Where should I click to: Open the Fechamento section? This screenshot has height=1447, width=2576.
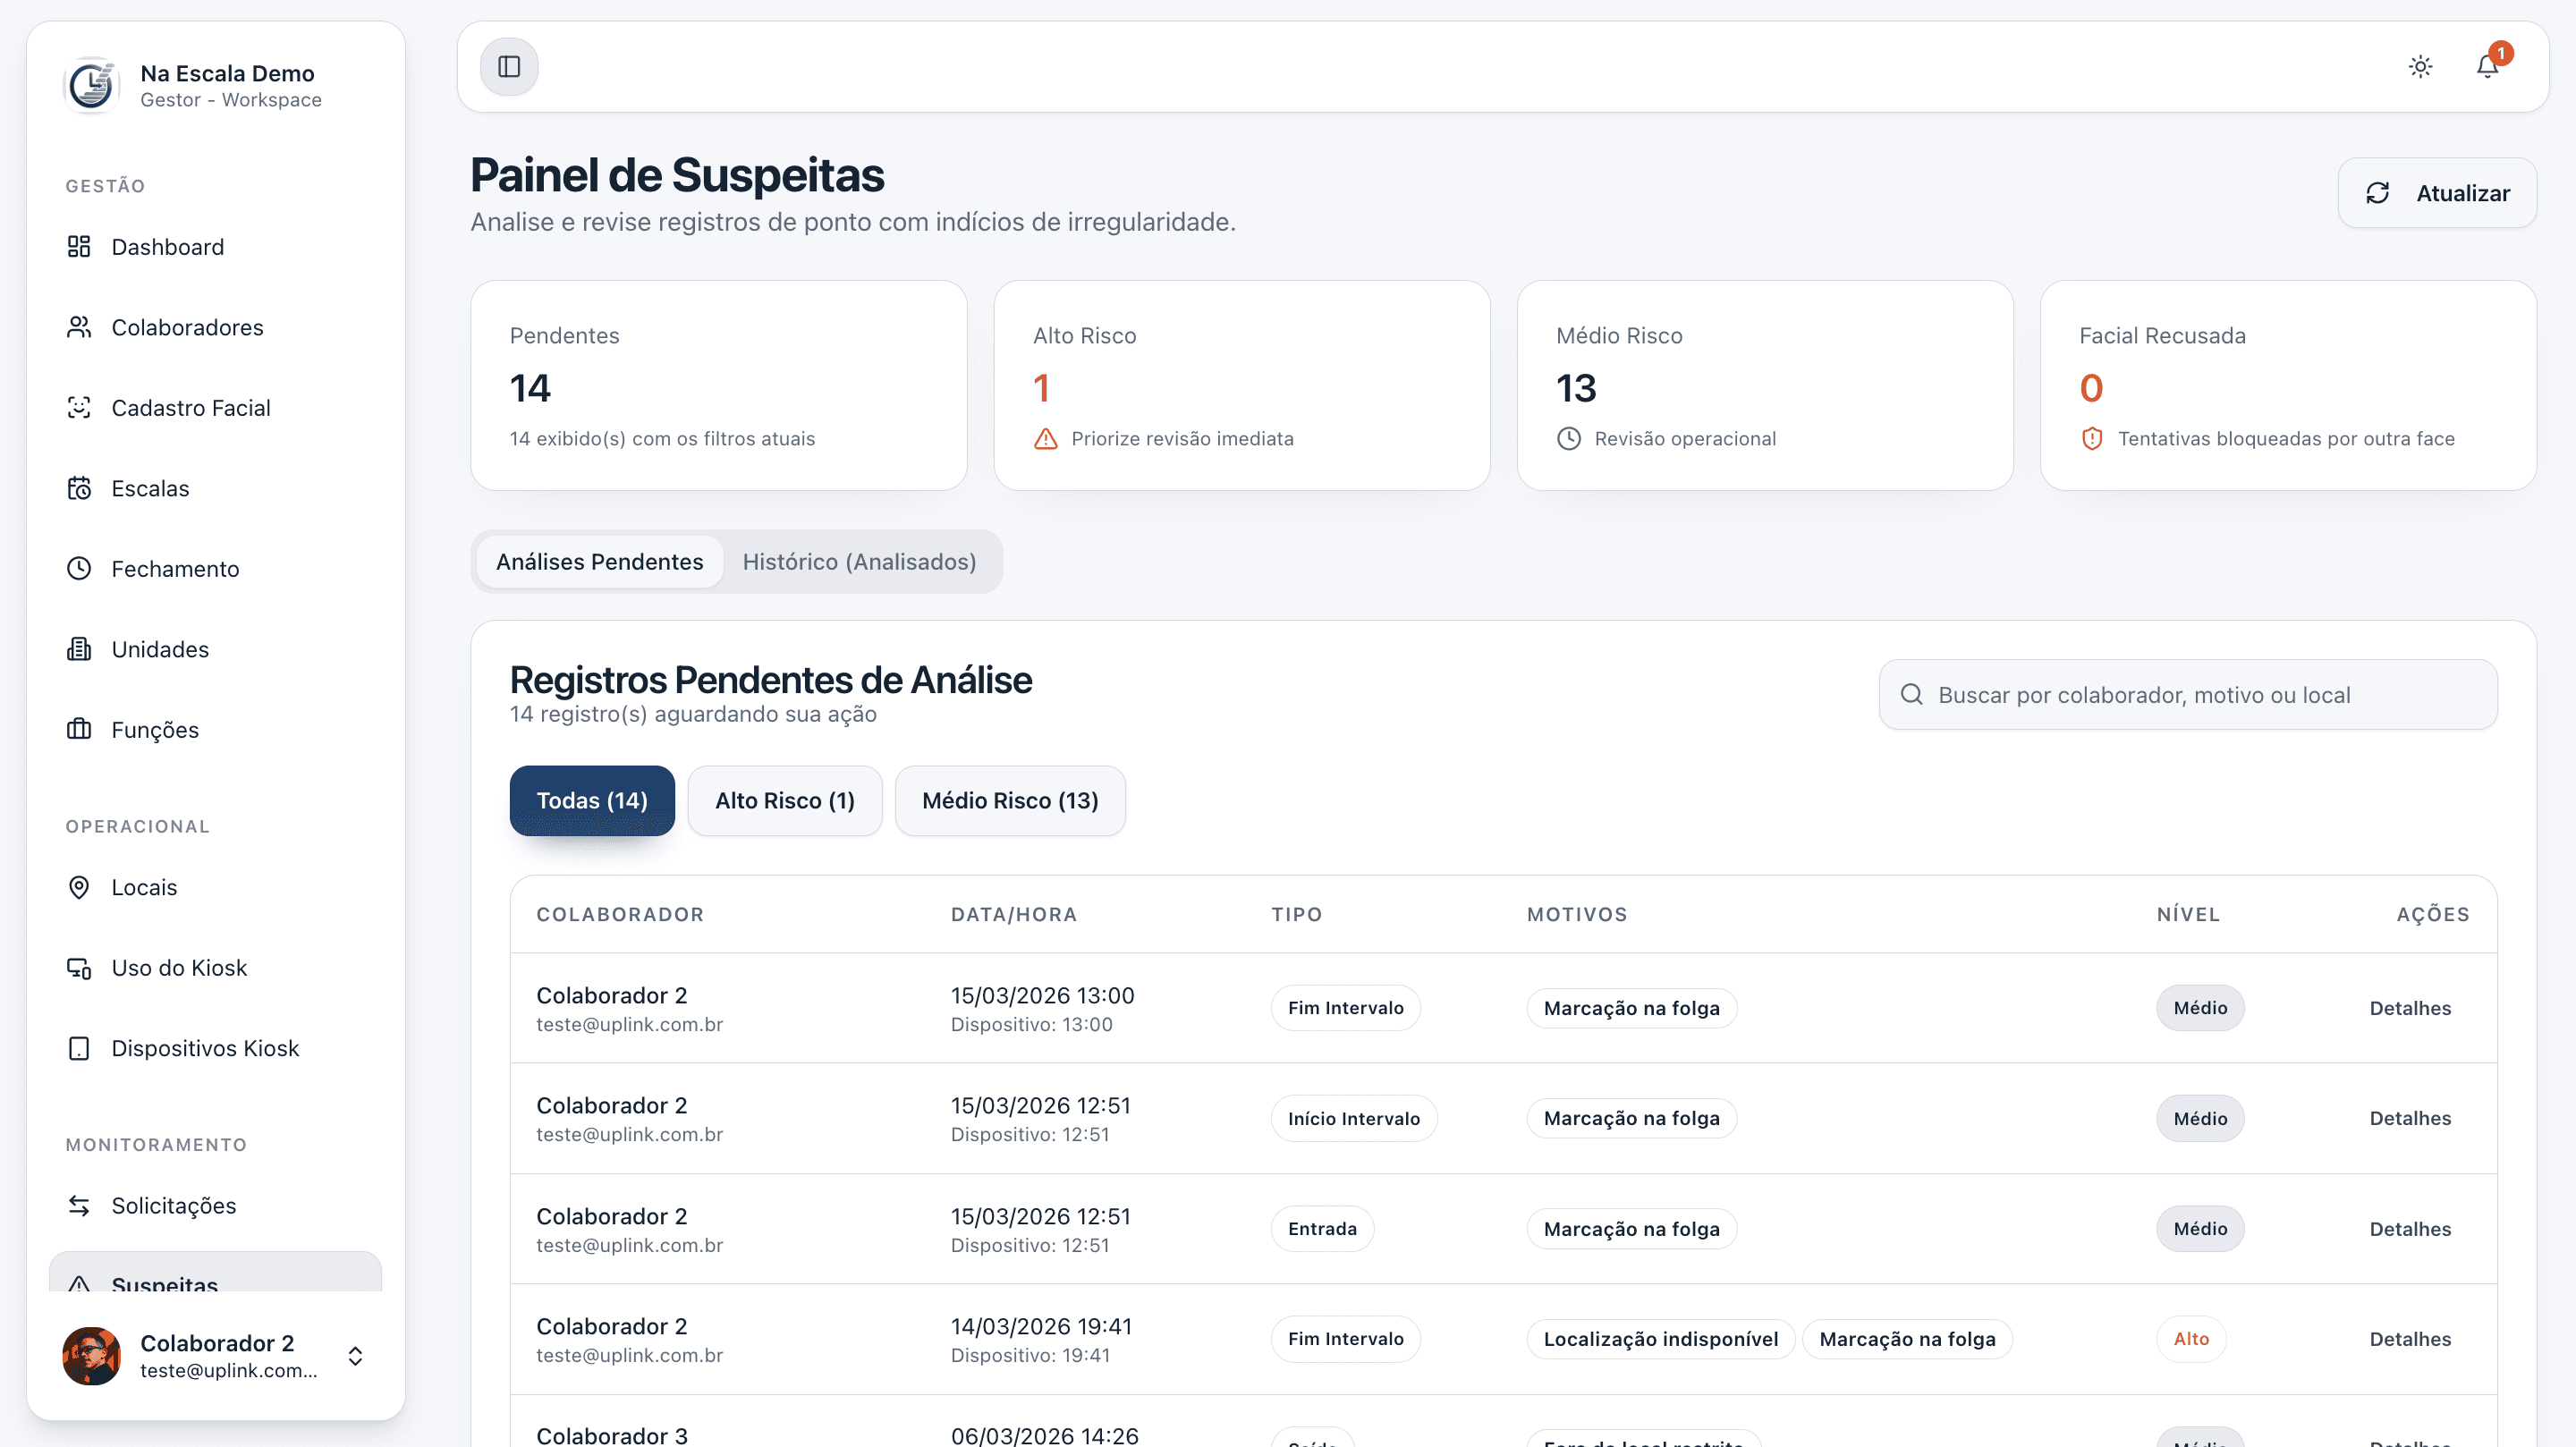coord(175,568)
